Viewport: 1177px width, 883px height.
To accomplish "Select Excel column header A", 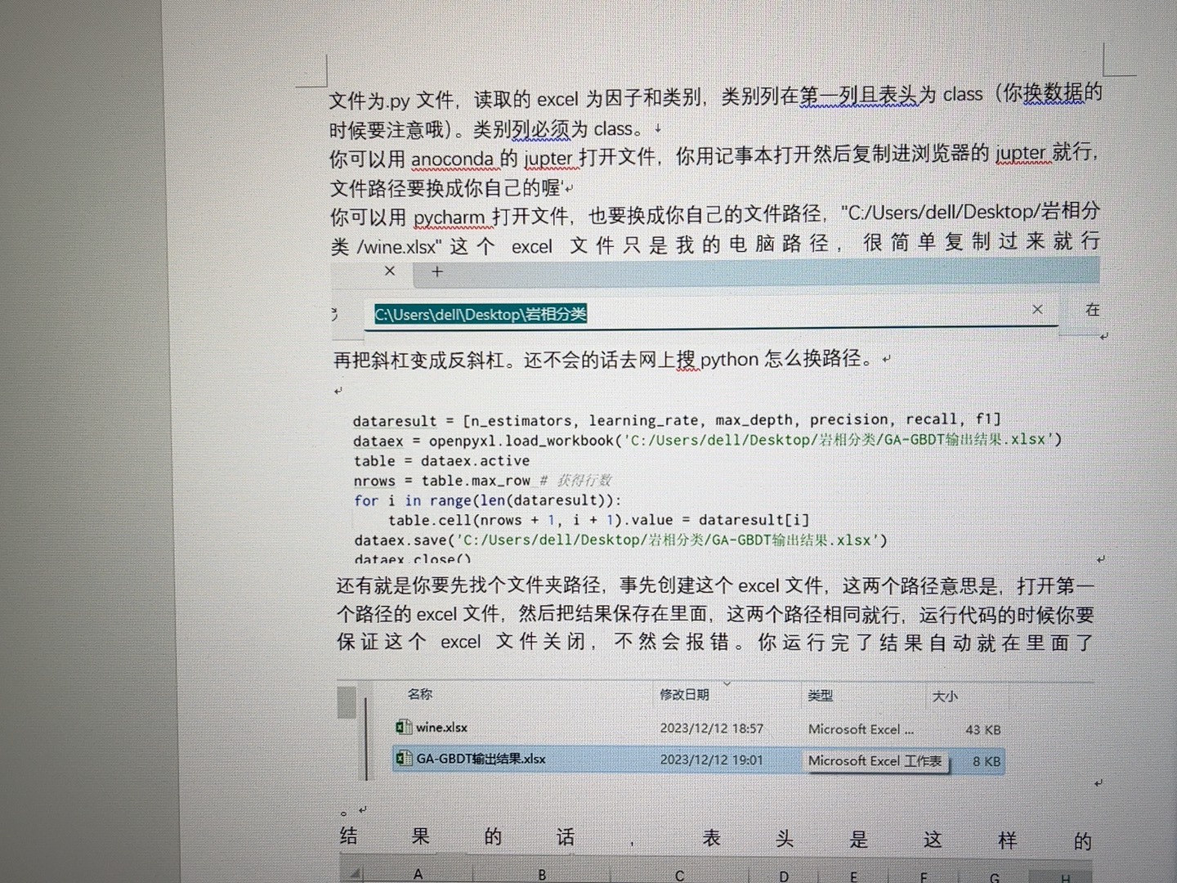I will click(x=418, y=873).
